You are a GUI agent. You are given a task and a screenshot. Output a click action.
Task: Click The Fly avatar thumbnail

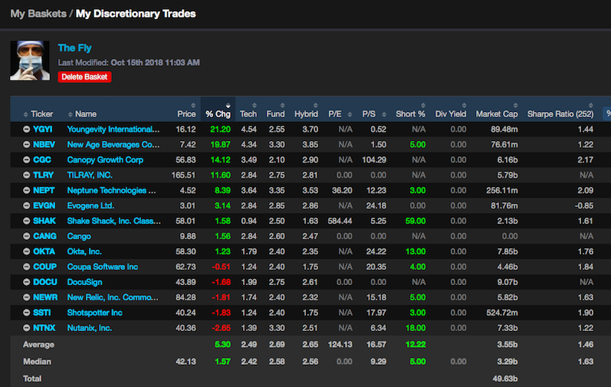(x=30, y=61)
